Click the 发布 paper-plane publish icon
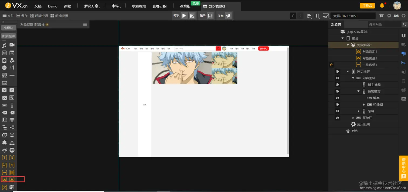Screen dimensions: 408x192 [x=229, y=16]
